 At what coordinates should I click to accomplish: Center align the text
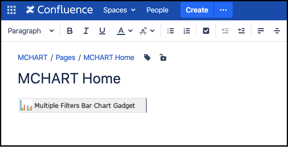click(277, 31)
